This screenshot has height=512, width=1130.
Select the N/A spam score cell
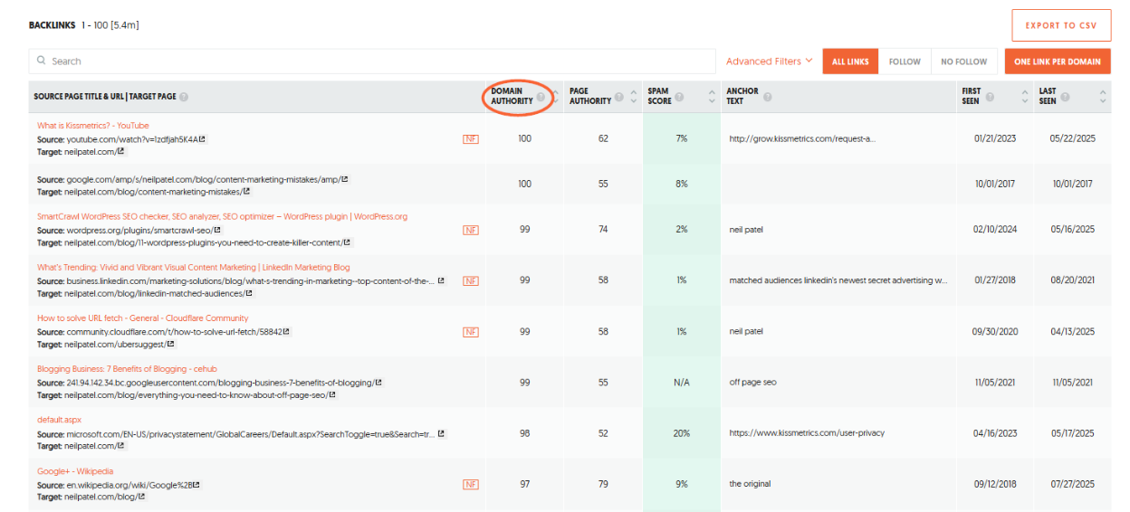pyautogui.click(x=682, y=383)
